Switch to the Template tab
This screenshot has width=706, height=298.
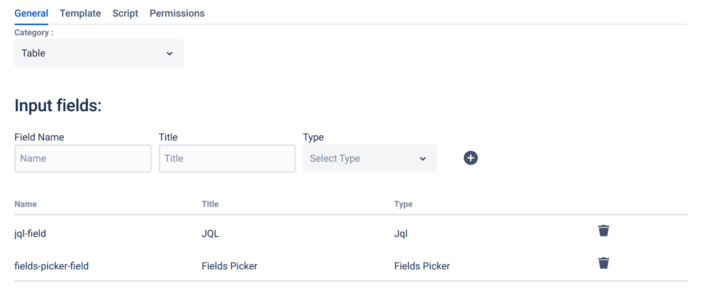point(80,13)
